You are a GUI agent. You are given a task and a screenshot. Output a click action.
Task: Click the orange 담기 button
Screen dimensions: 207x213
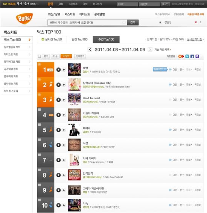pyautogui.click(x=66, y=56)
